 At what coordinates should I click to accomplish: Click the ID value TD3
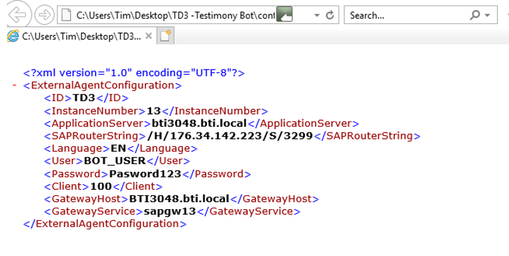click(83, 98)
